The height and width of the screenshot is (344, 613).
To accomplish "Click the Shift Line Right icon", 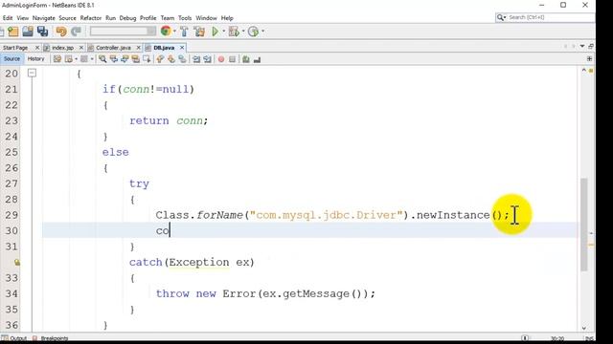I will (x=207, y=59).
